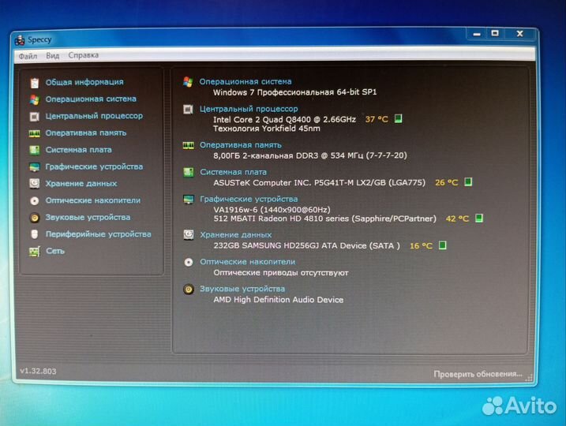Screen dimensions: 566x426
Task: Click Windows 7 Профессиональная 64-bit SP1 text
Action: click(295, 92)
